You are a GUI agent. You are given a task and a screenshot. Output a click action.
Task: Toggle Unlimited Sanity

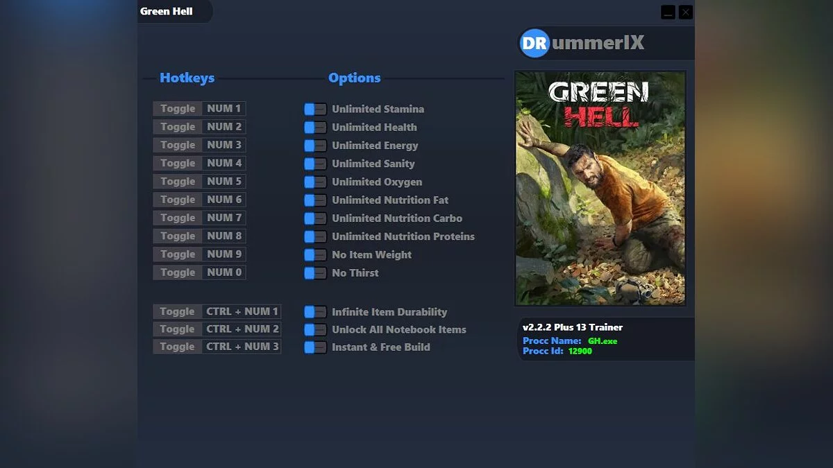[x=314, y=164]
